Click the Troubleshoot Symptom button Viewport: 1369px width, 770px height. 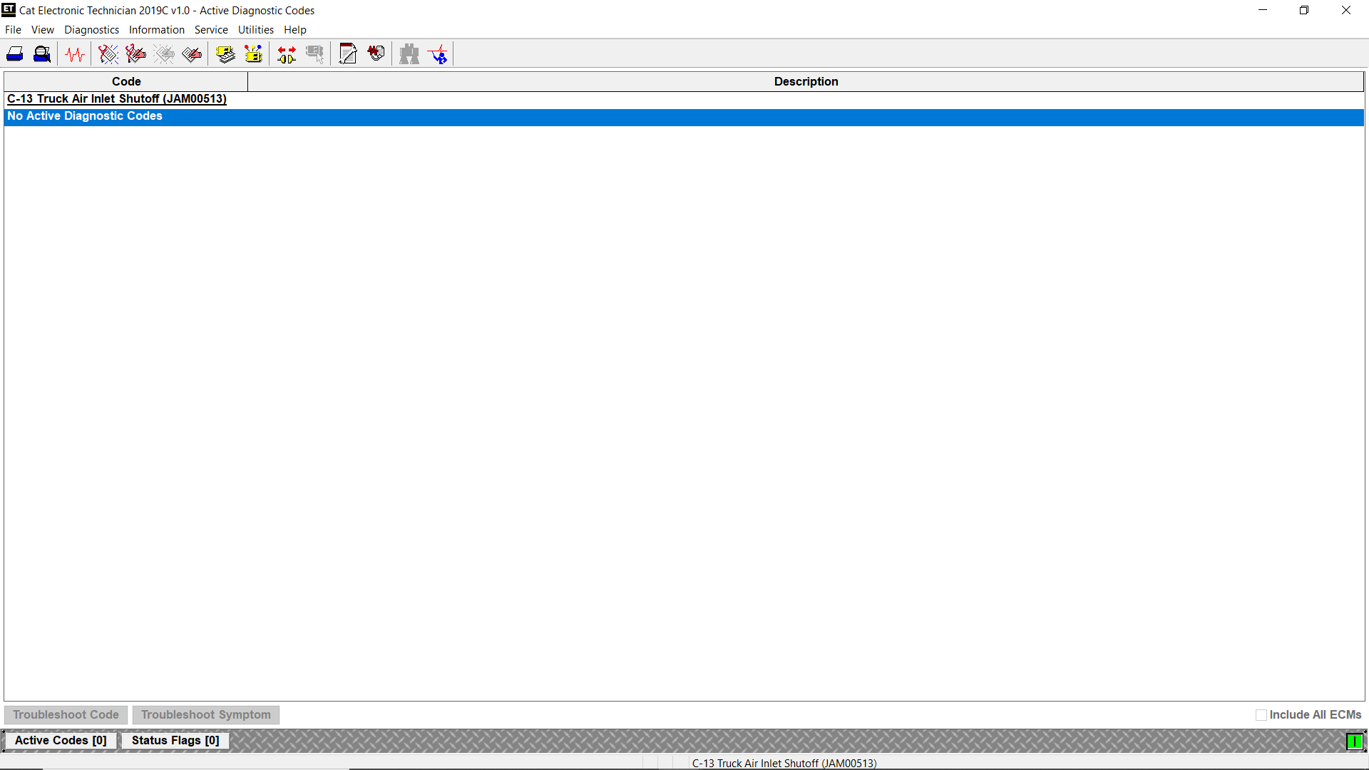click(205, 715)
